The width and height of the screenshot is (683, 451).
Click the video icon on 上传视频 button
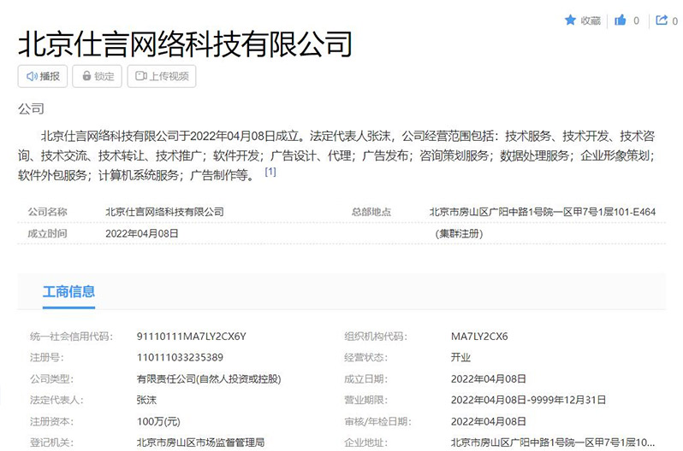point(140,76)
